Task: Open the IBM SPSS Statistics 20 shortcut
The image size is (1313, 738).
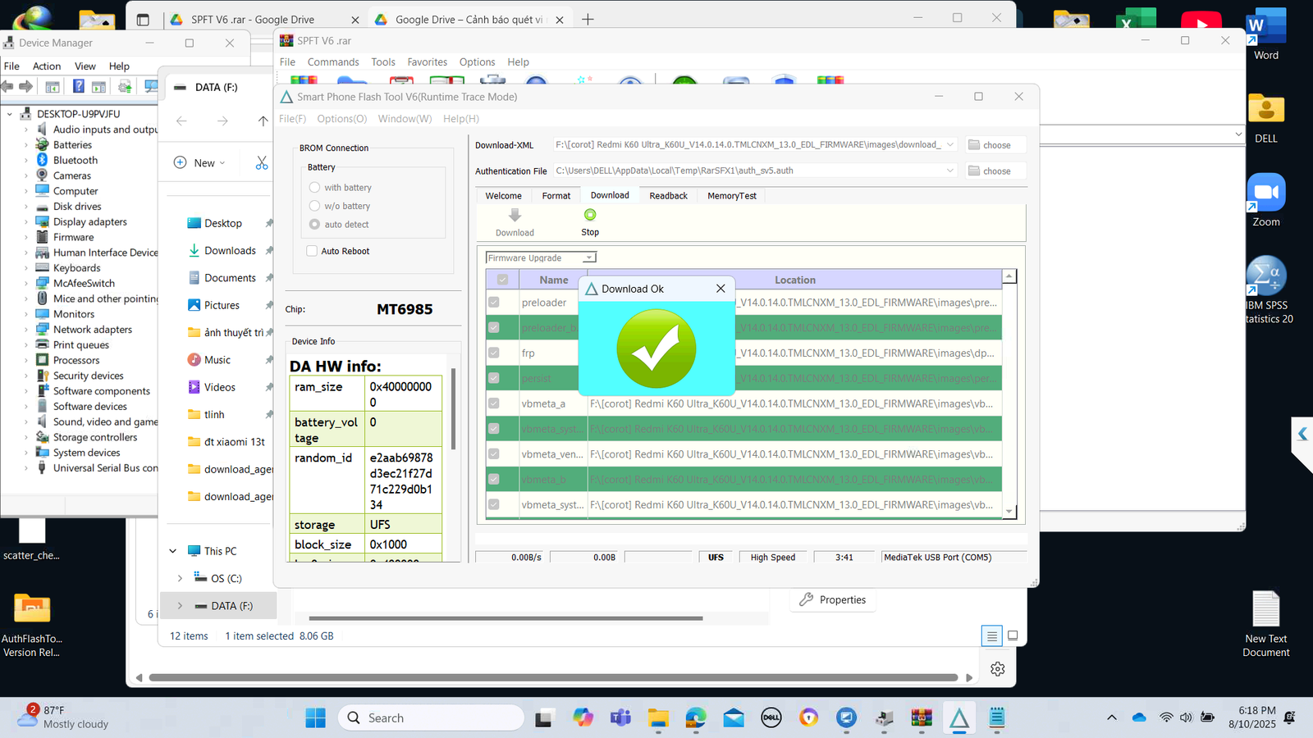Action: tap(1266, 290)
